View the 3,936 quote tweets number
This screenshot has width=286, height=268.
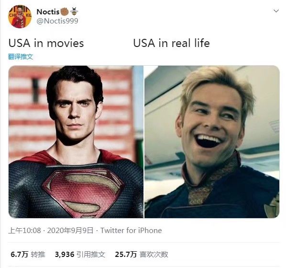tap(65, 254)
